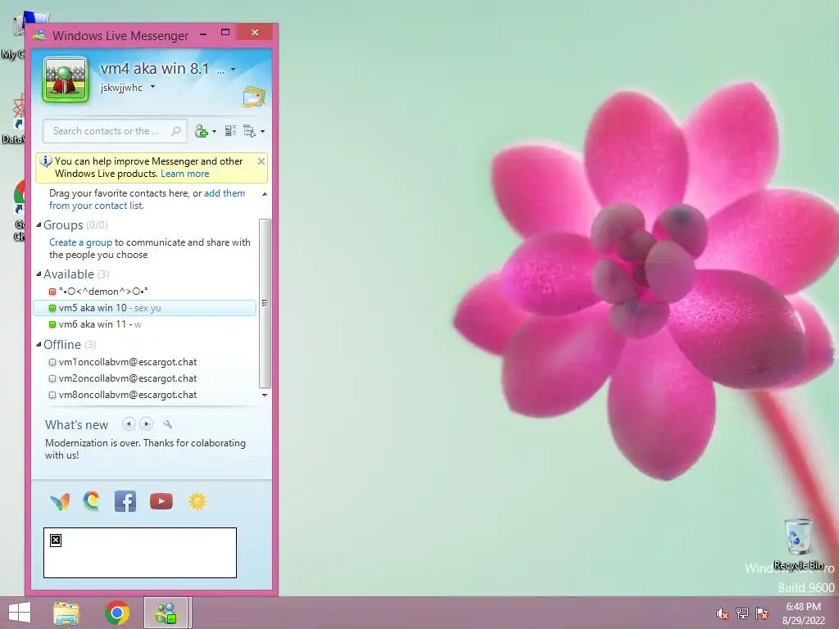Dismiss the improve Messenger notification

(x=261, y=161)
